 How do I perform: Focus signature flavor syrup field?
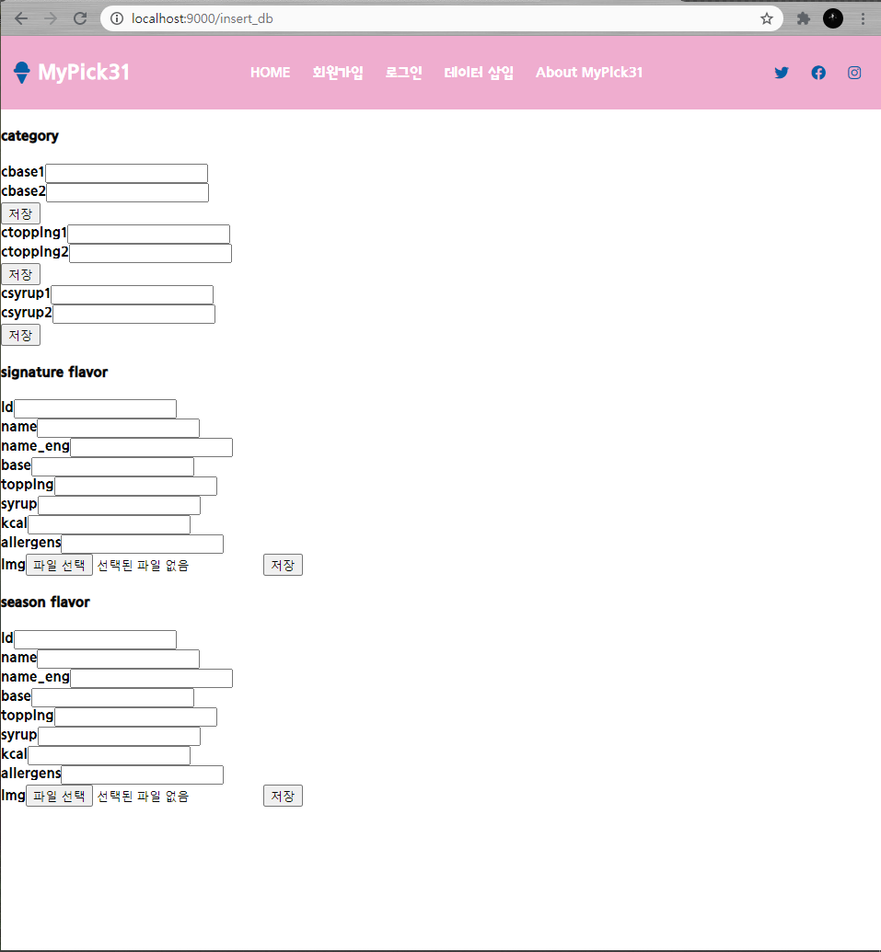pyautogui.click(x=119, y=505)
